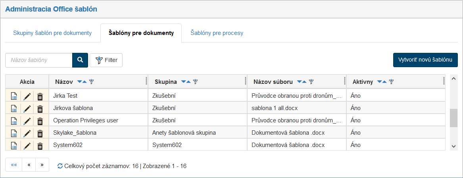
Task: Open filter funnel in Skupina column
Action: pos(195,82)
